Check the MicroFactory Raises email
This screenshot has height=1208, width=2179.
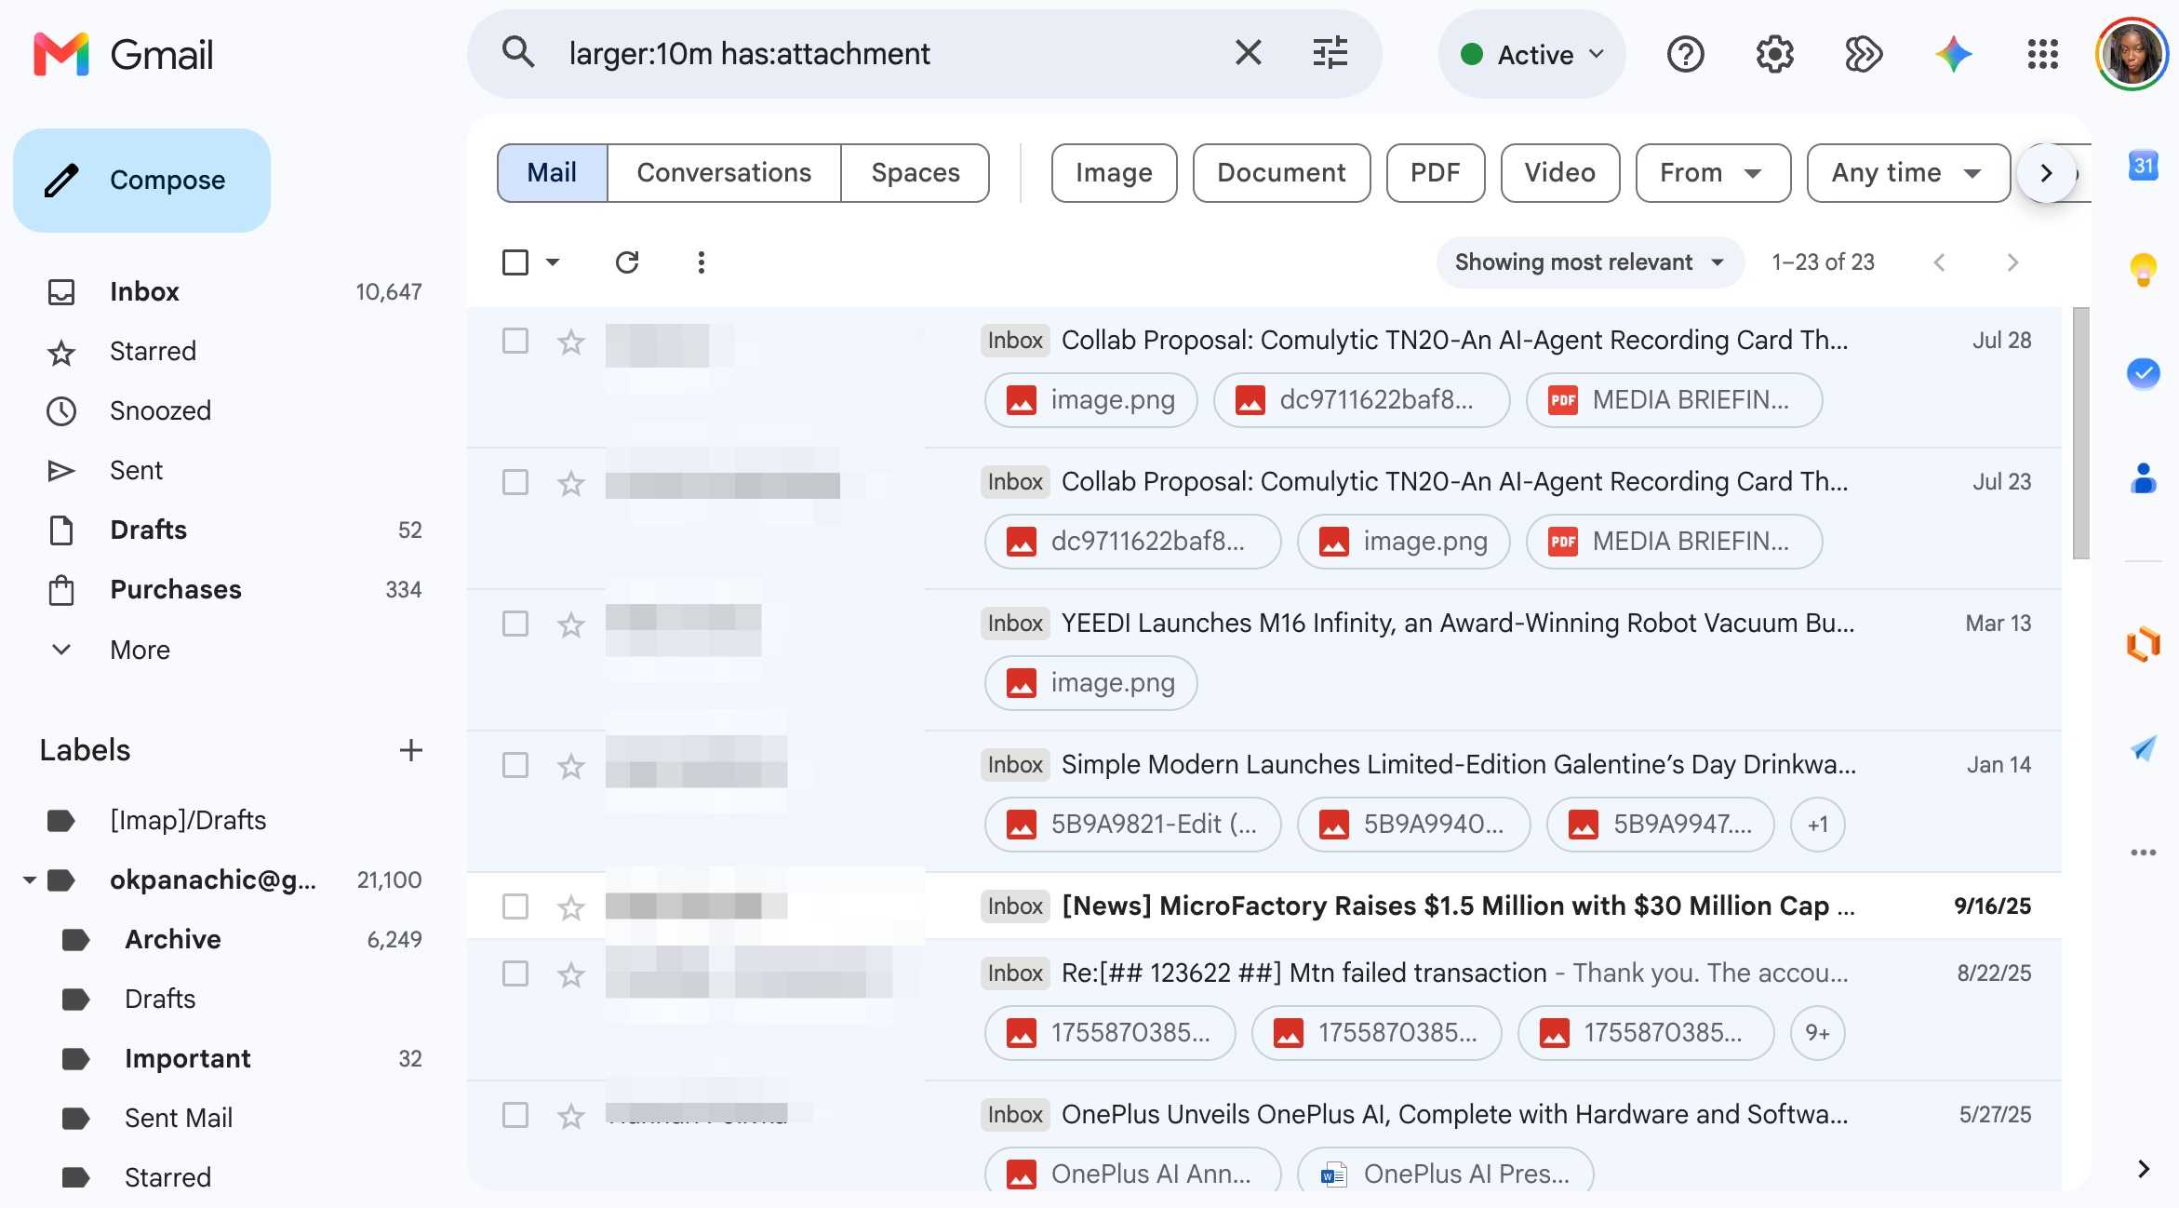(515, 906)
